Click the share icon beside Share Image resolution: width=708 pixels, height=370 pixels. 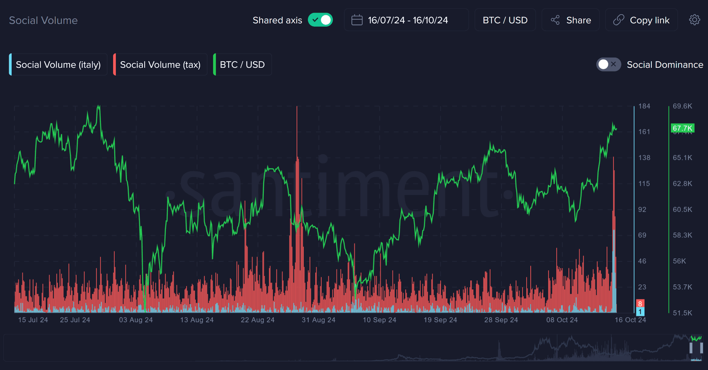[555, 20]
